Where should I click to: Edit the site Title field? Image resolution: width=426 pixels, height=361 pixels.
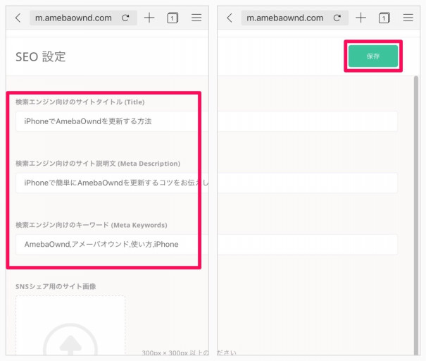[112, 121]
